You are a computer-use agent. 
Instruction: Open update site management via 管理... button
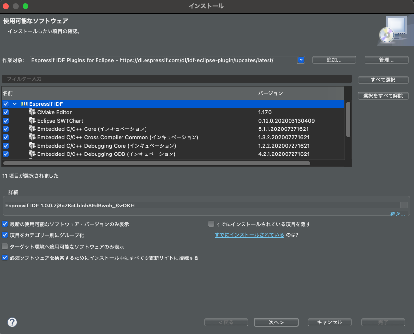[x=386, y=59]
